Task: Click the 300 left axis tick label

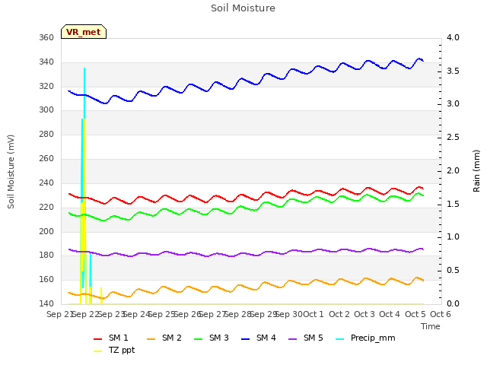Action: point(46,109)
